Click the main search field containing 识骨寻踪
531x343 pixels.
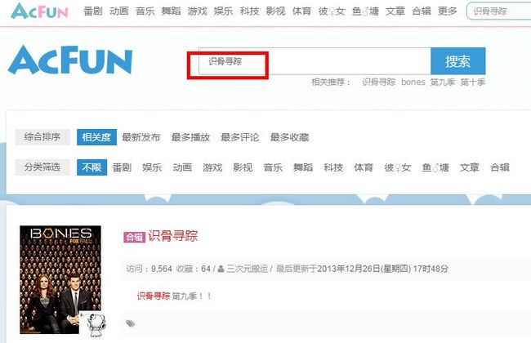[315, 61]
